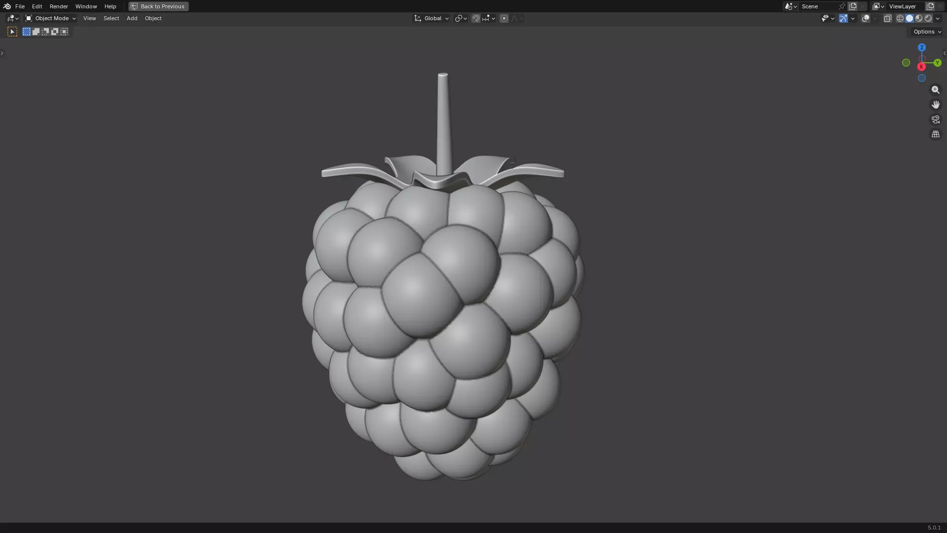Choose Extend selection mode icon

36,32
